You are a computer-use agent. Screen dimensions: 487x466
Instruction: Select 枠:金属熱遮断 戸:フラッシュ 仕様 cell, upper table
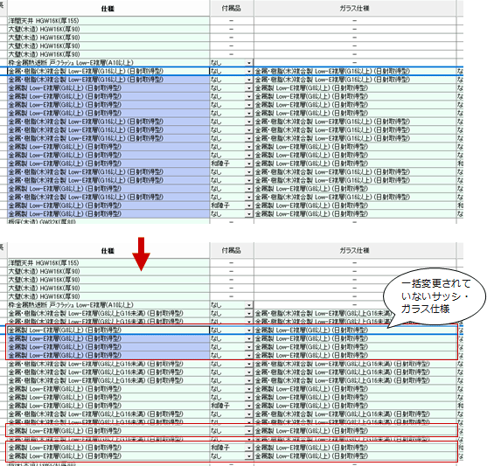(x=108, y=63)
